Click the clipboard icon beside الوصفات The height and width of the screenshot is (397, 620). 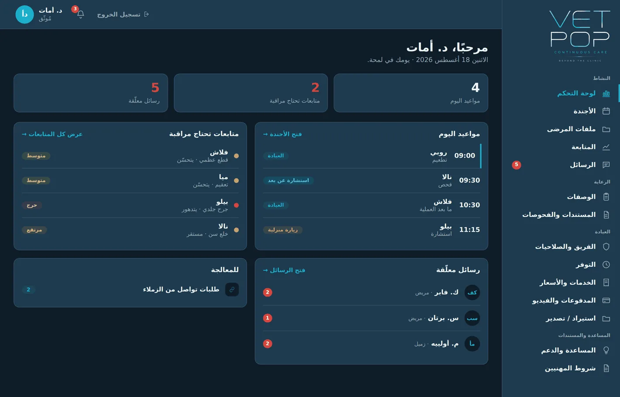coord(606,197)
